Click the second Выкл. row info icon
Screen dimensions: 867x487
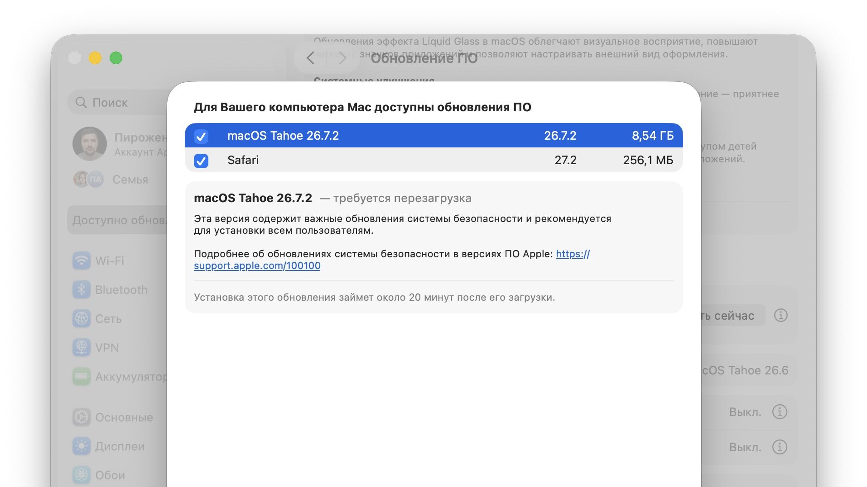coord(780,447)
